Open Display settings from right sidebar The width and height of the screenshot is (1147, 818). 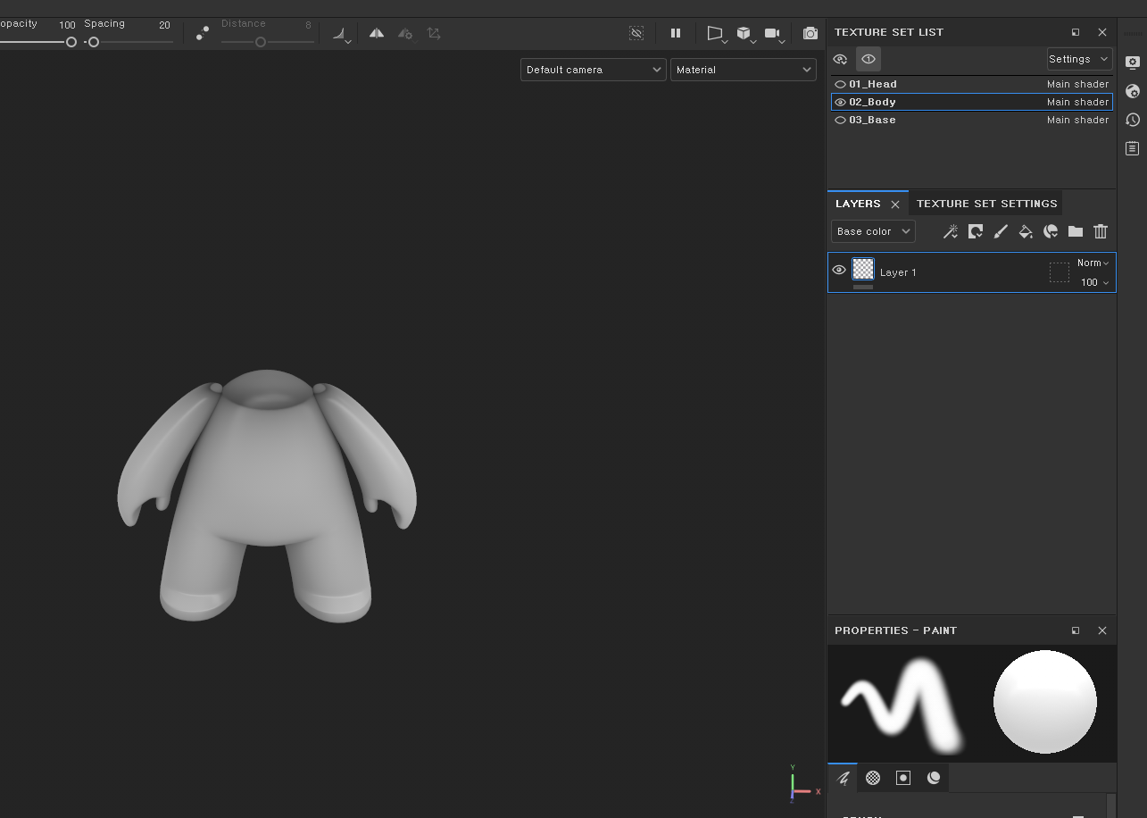1133,63
